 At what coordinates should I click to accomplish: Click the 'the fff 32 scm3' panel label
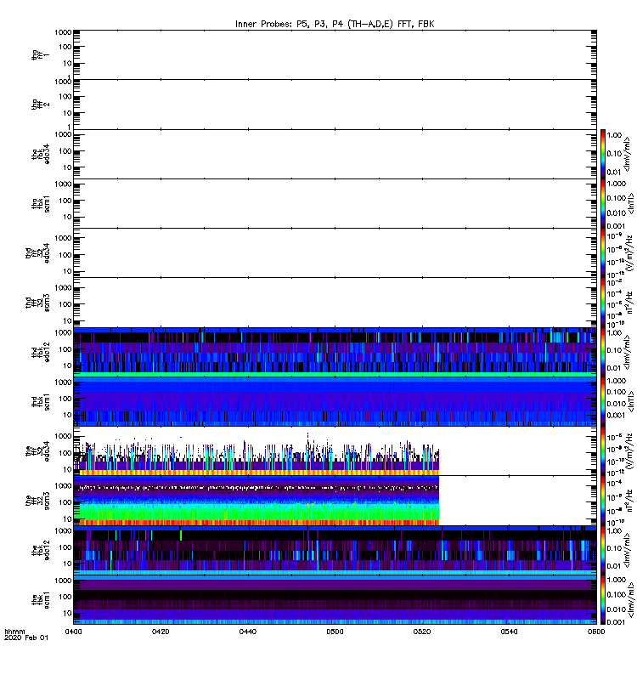(37, 501)
